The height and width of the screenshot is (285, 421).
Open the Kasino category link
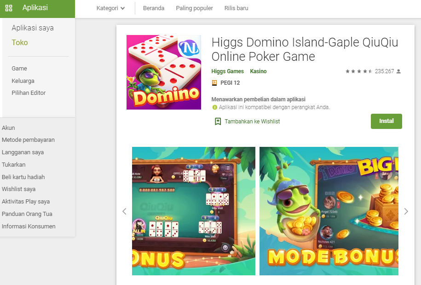258,71
